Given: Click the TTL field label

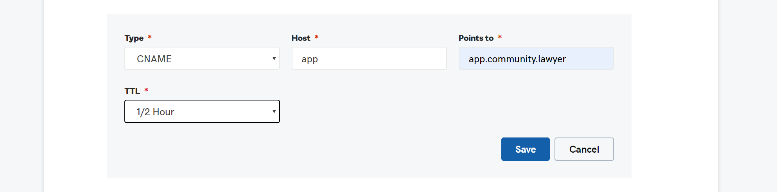Looking at the screenshot, I should point(132,91).
